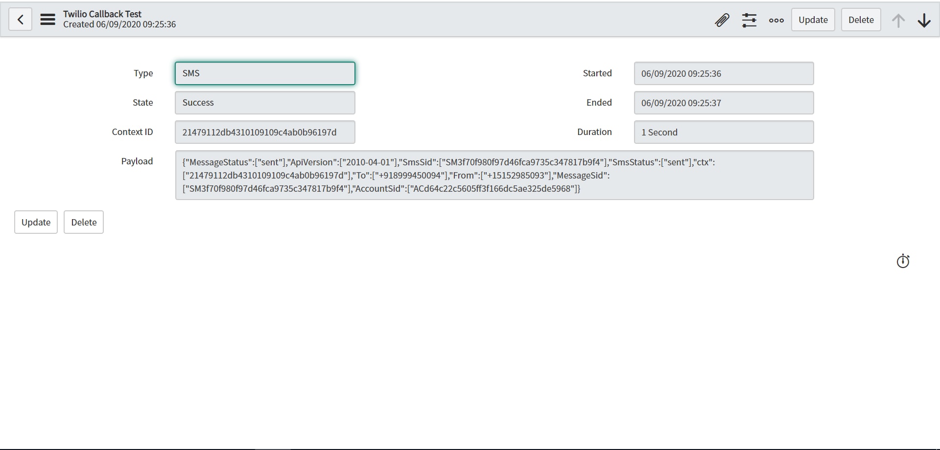Go back using the left chevron button

tap(20, 20)
